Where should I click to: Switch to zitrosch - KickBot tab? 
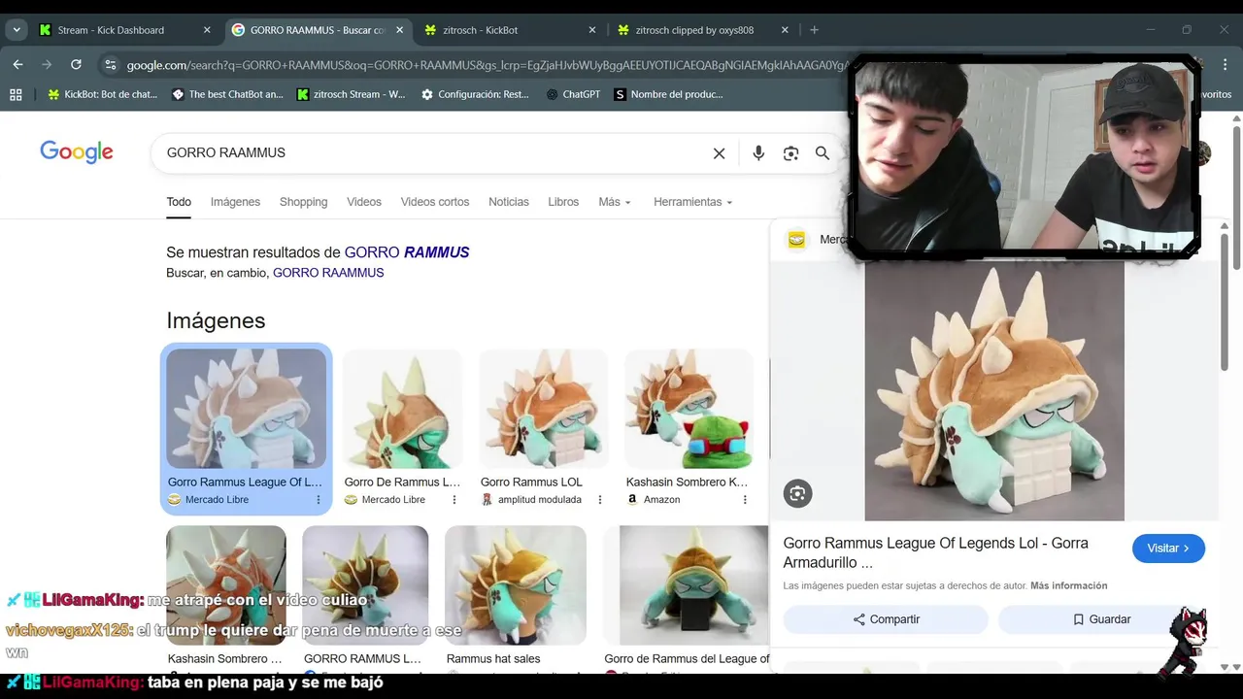point(511,30)
